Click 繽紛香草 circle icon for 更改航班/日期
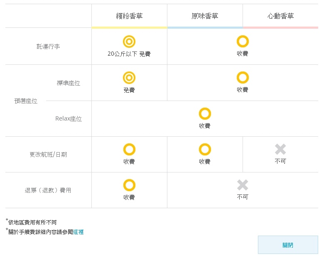The image size is (319, 256). coord(129,149)
